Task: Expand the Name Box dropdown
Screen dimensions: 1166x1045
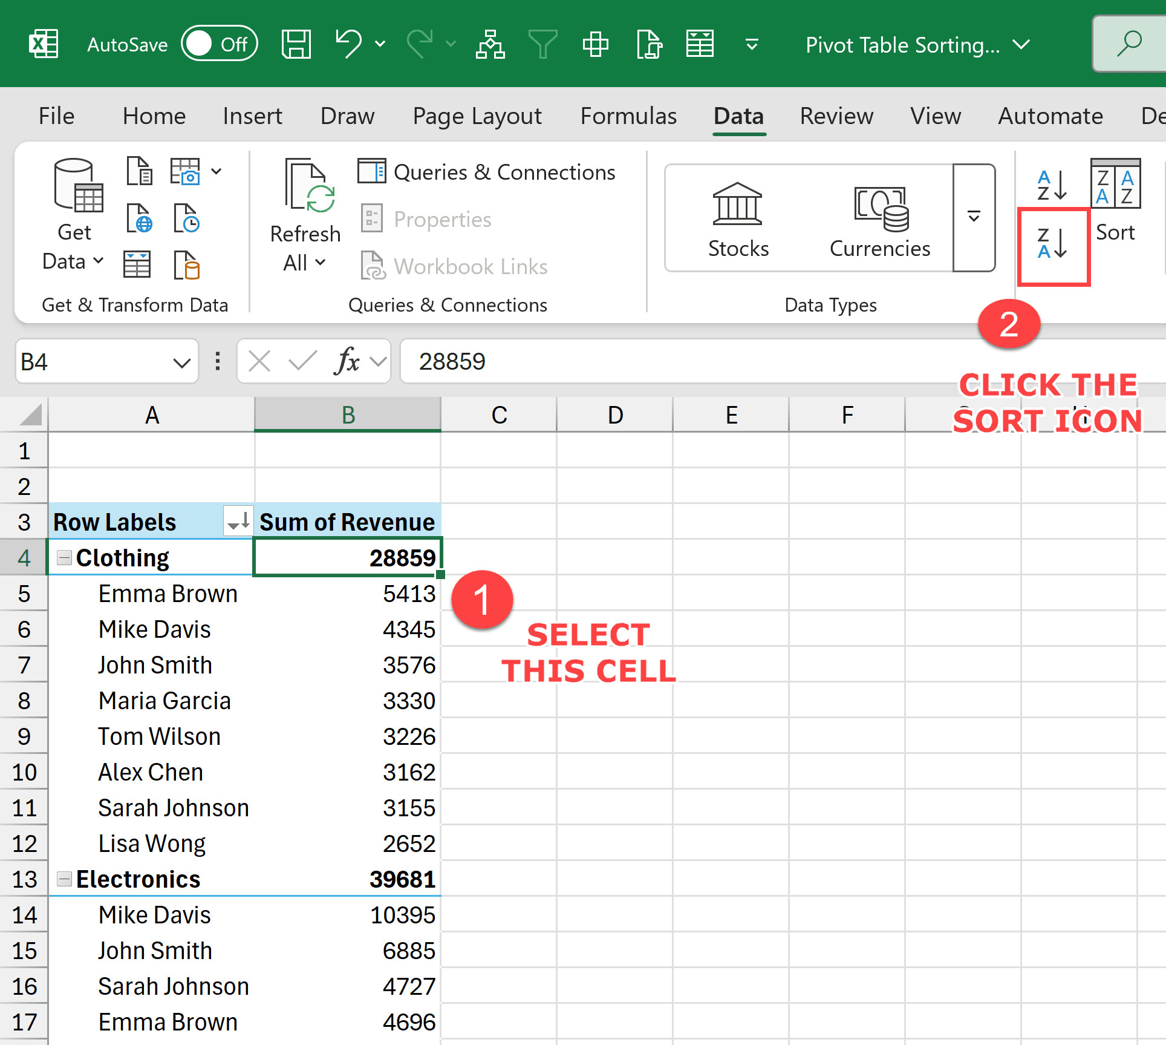Action: pos(181,362)
